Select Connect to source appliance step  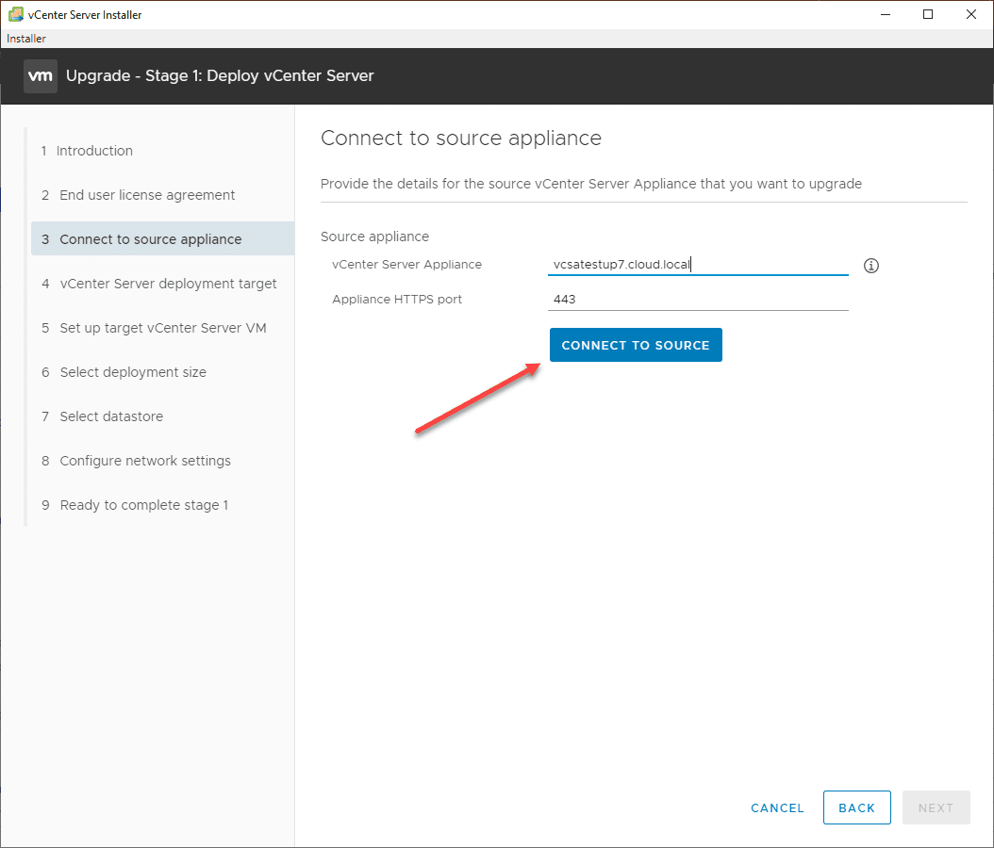(151, 239)
